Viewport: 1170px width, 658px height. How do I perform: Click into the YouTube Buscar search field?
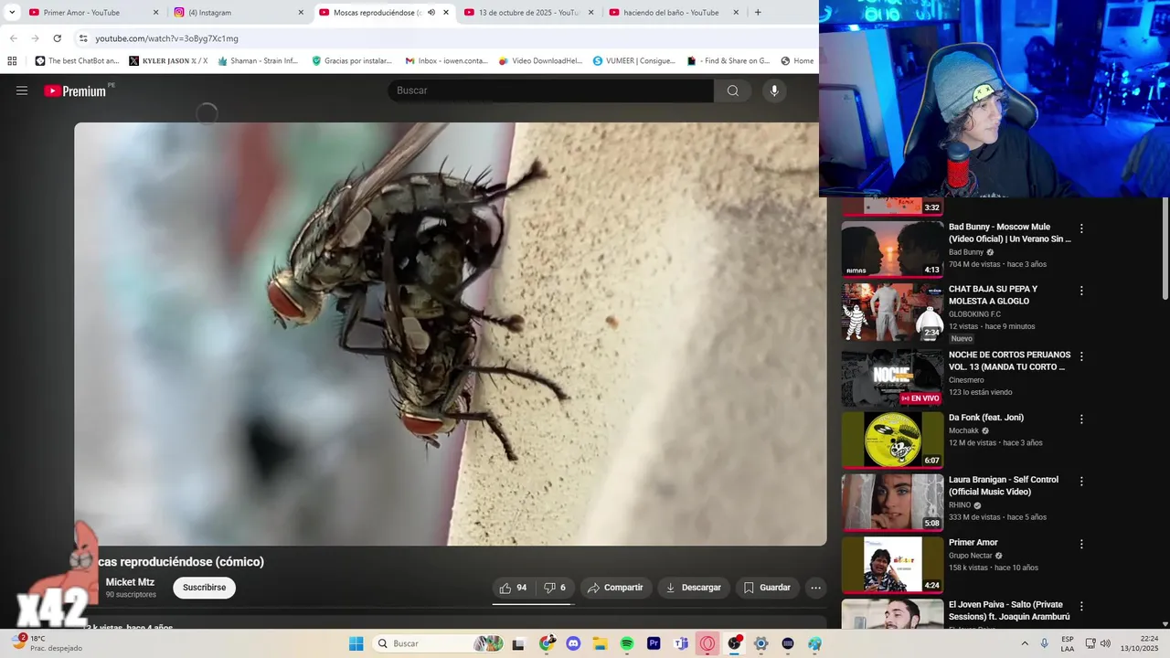point(550,90)
